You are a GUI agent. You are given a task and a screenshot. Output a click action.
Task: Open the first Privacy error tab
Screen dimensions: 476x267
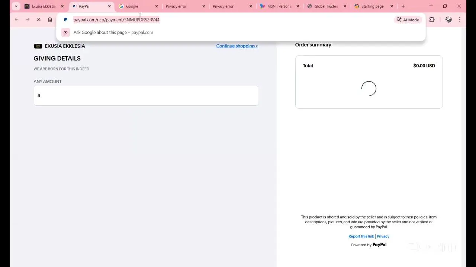point(185,6)
